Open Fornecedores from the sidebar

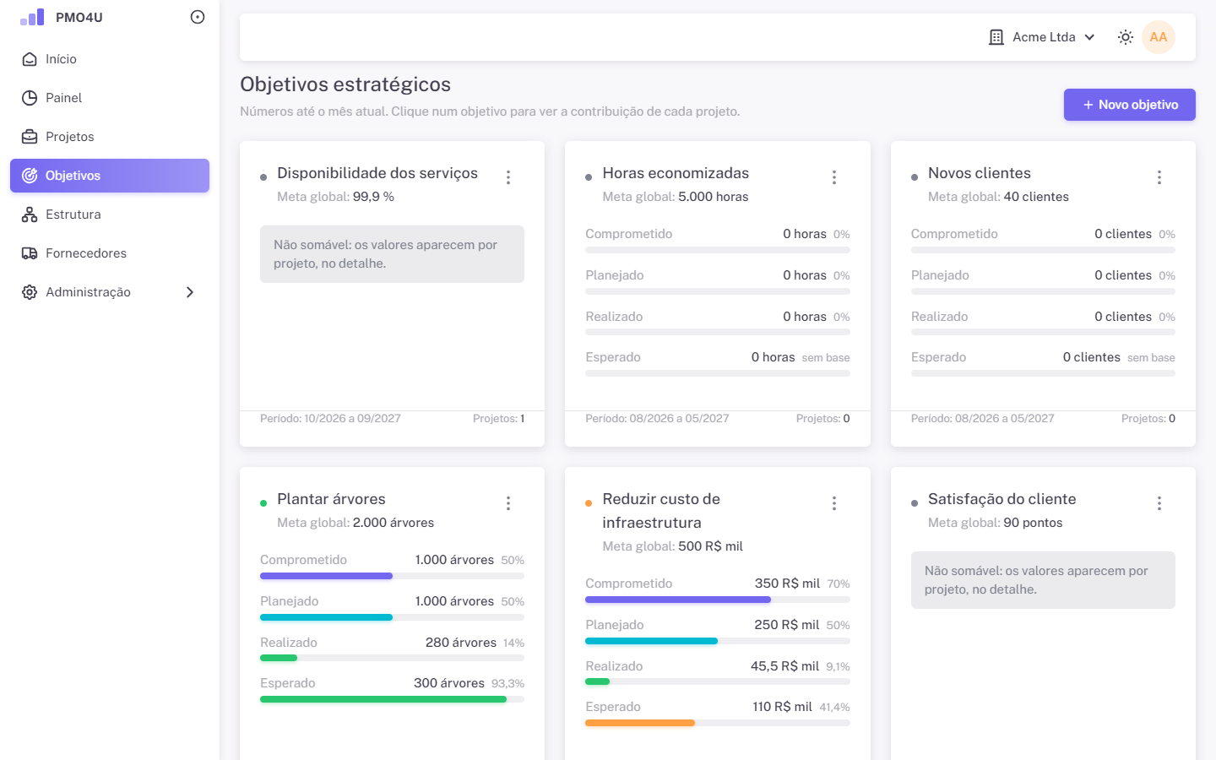110,253
